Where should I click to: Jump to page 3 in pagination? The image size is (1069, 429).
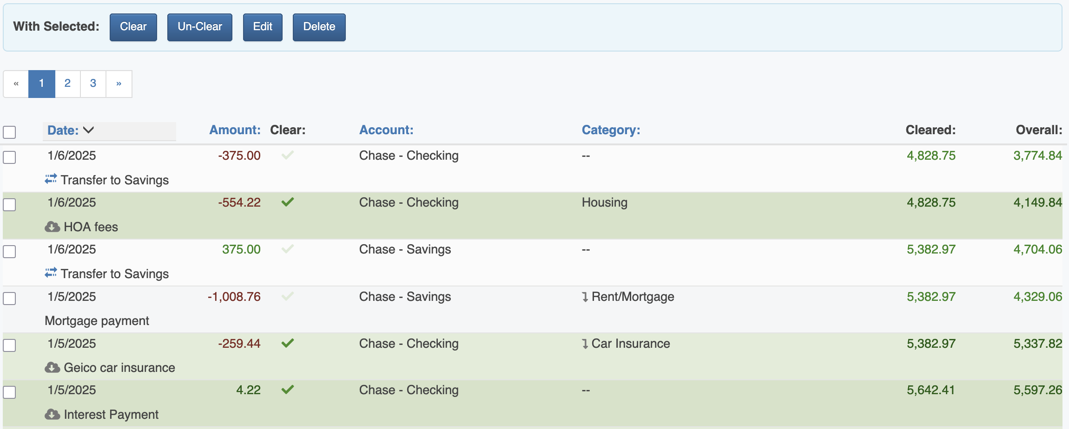click(93, 84)
